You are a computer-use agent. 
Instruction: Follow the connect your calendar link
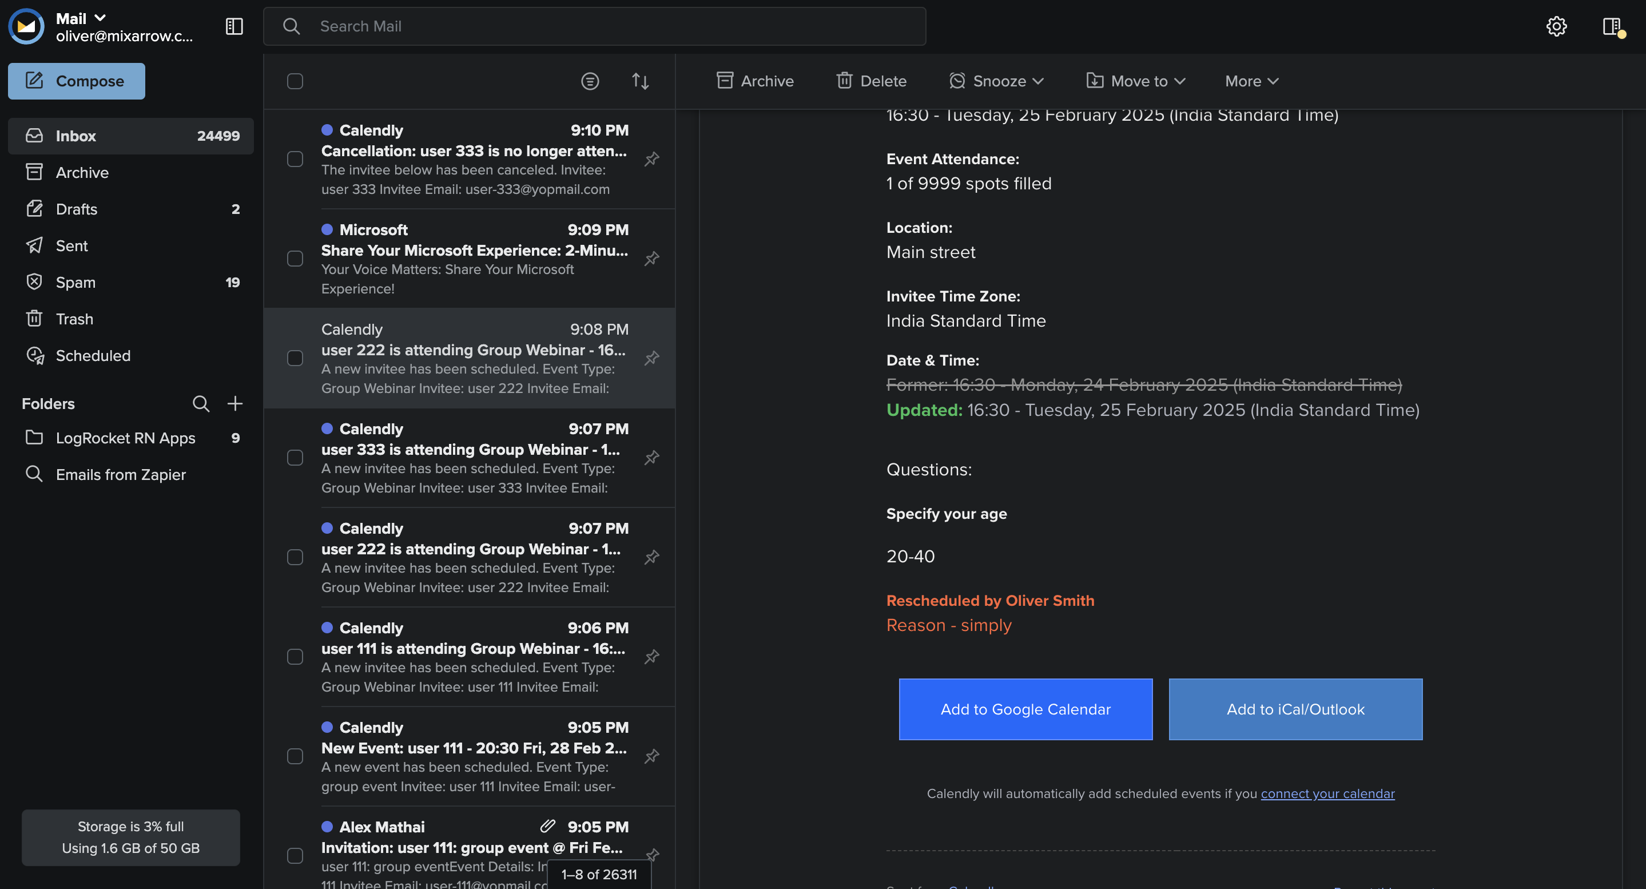click(x=1328, y=795)
